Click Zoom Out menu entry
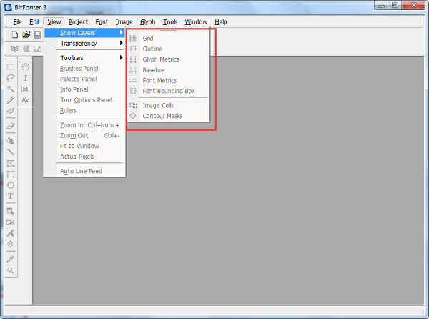Screen dimensions: 429x319 click(84, 135)
